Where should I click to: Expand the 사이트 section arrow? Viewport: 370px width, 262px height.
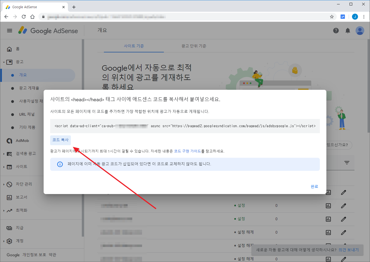4,167
